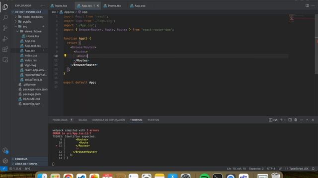Open the Accounts icon with badge
The image size is (318, 178).
point(5,150)
